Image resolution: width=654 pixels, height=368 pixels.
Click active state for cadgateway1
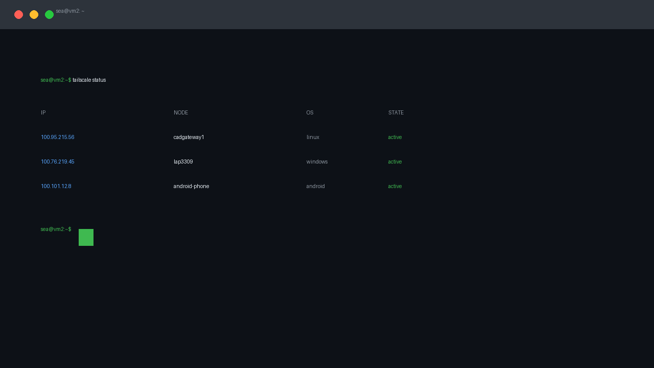395,137
